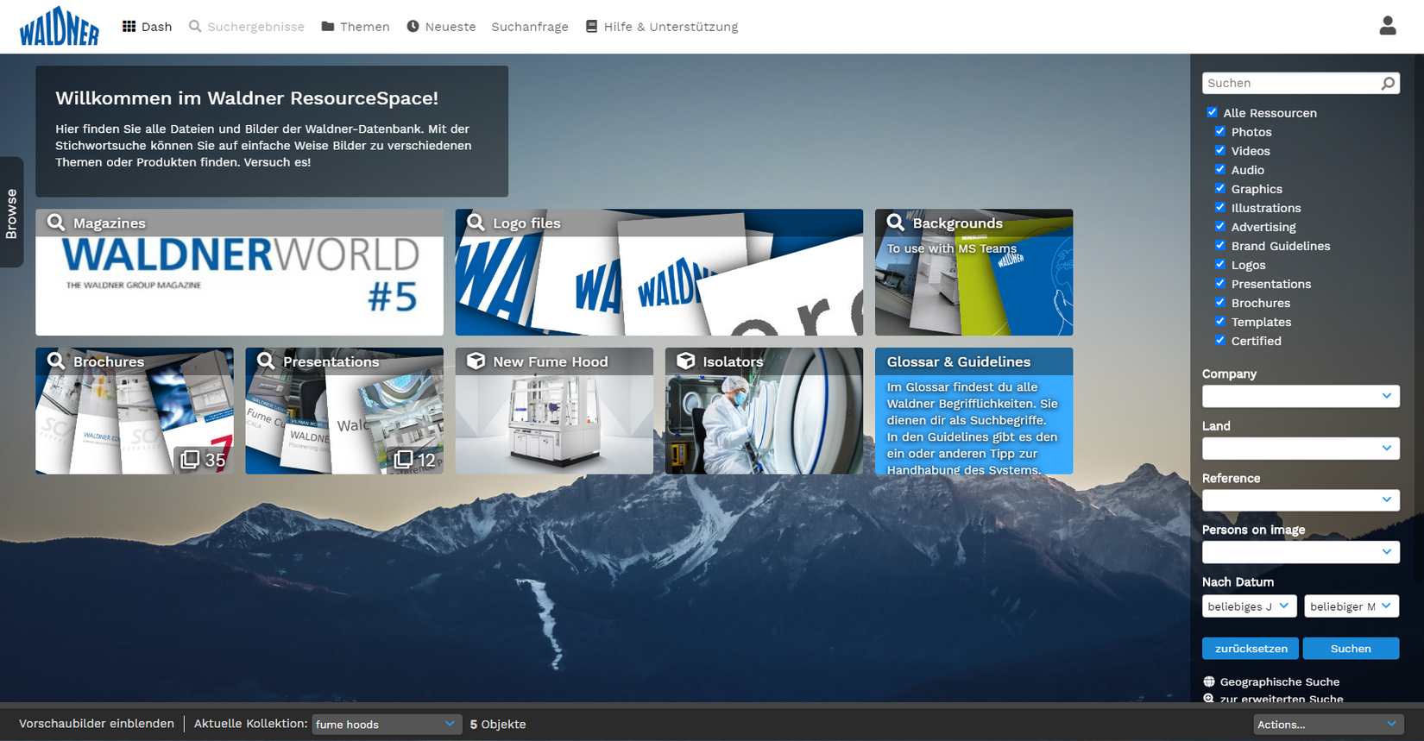Click the search icon on Magazines tile
This screenshot has height=741, width=1424.
coord(56,223)
